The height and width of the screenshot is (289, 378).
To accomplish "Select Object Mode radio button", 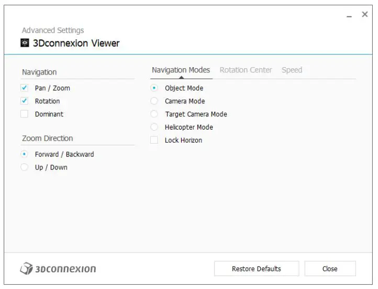I will (154, 88).
